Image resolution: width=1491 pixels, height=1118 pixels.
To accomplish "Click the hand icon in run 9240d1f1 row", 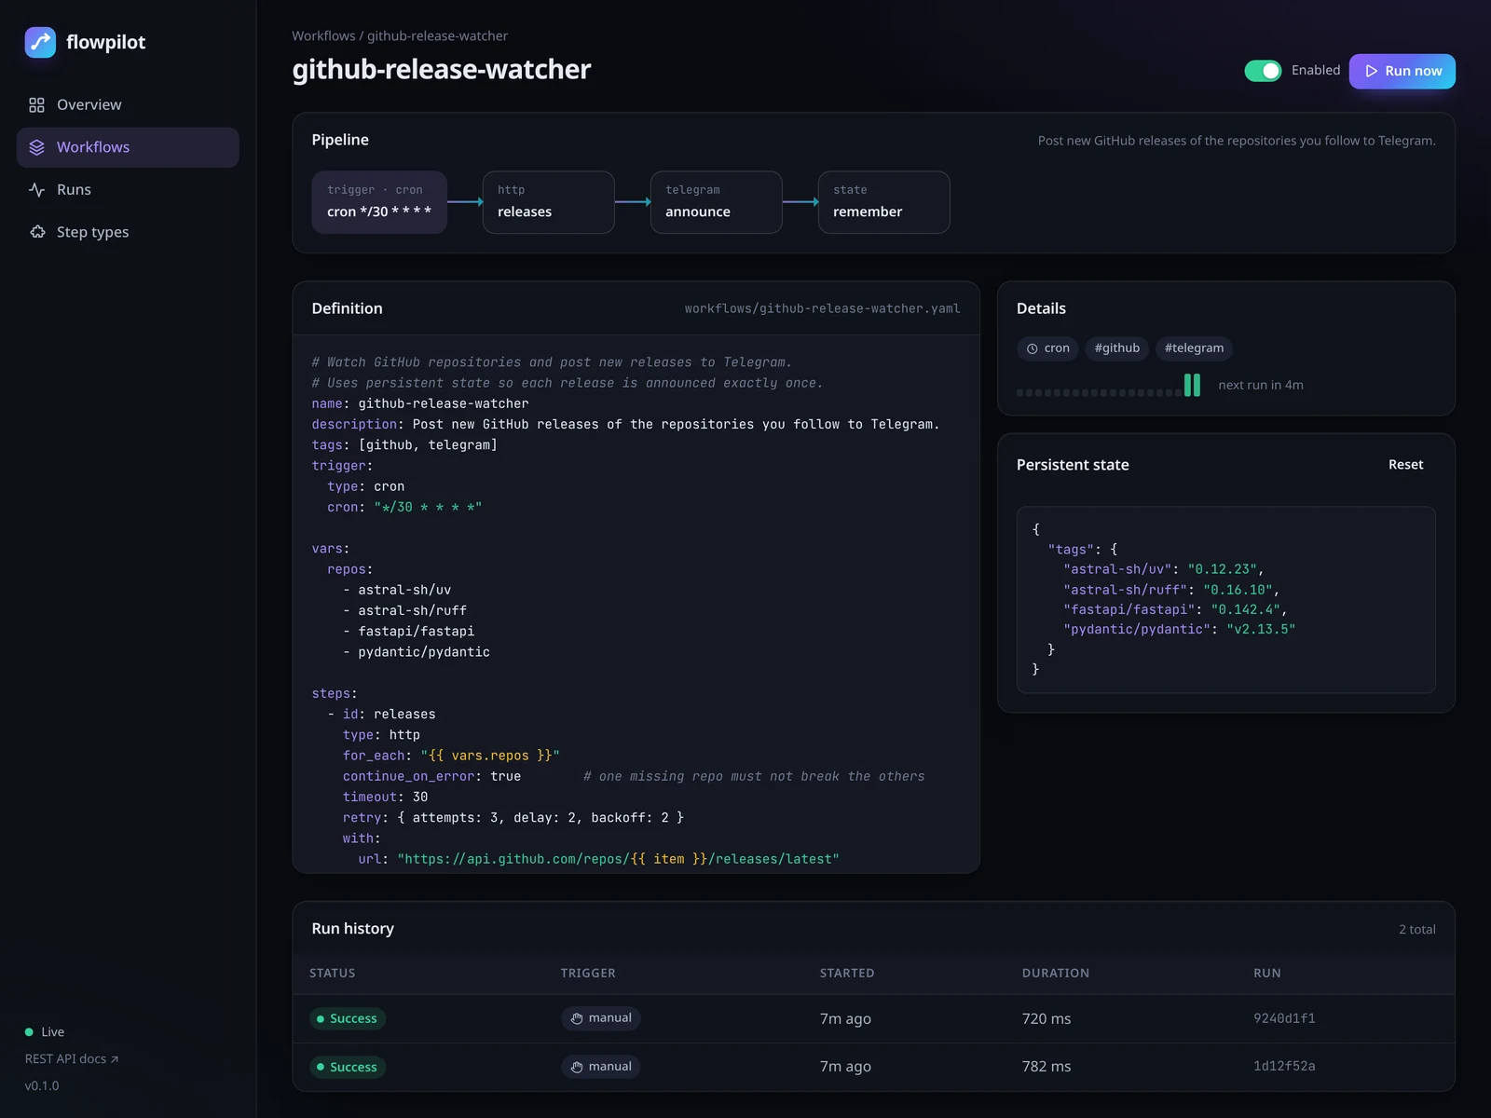I will (x=577, y=1018).
